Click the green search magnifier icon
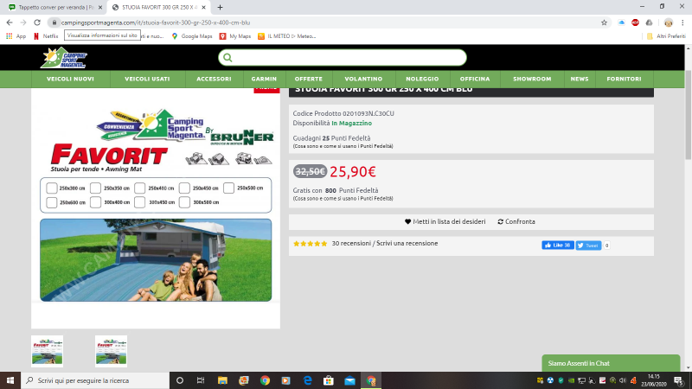Viewport: 692px width, 389px height. 227,58
